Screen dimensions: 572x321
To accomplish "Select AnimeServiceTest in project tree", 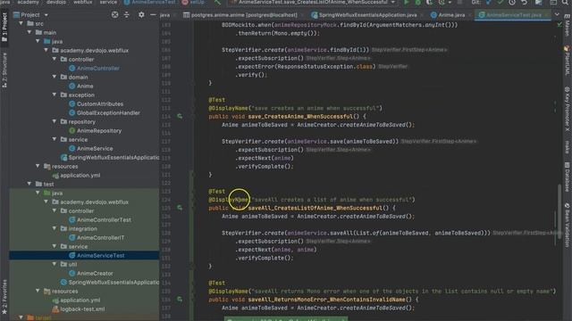I will (84, 256).
